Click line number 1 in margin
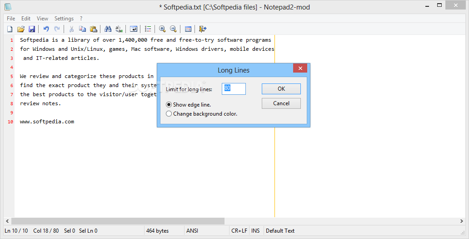Image resolution: width=469 pixels, height=239 pixels. point(12,40)
